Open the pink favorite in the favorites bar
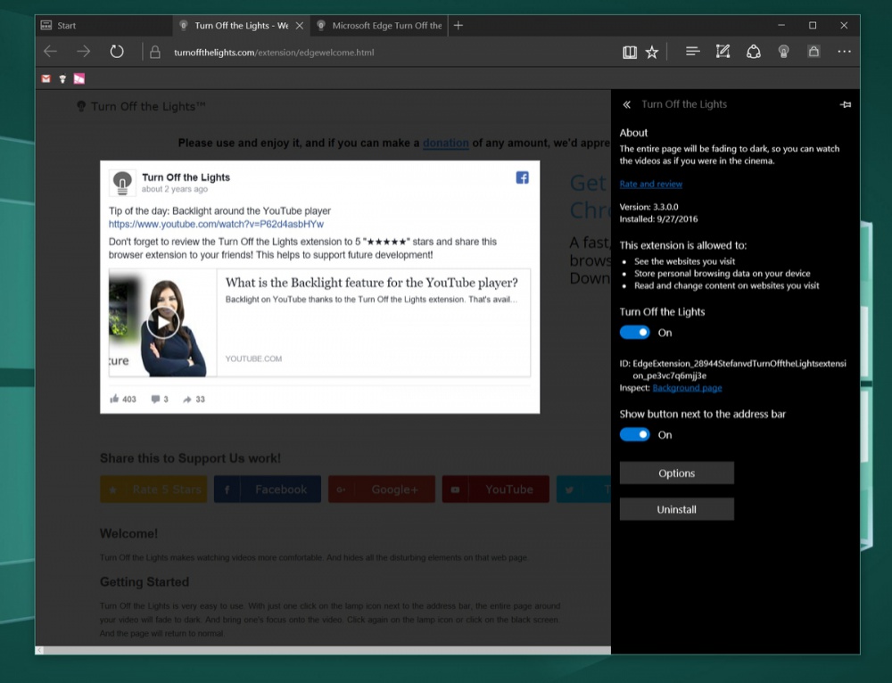Image resolution: width=892 pixels, height=683 pixels. click(79, 78)
